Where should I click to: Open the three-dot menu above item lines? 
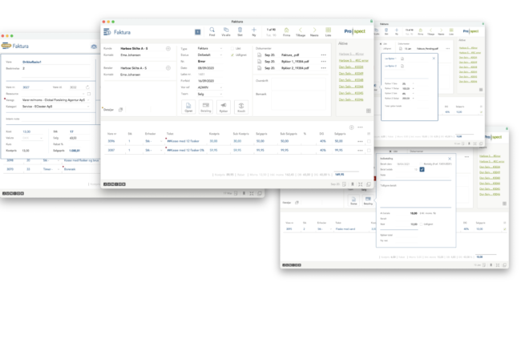[361, 127]
